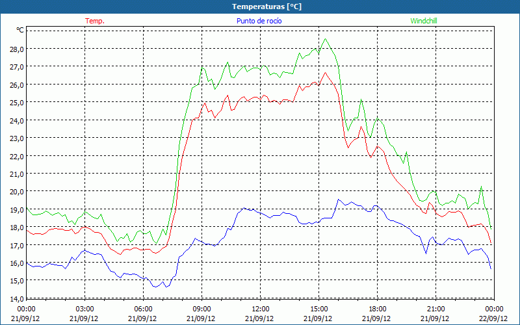
Task: Click the 16,0 y-axis value
Action: pyautogui.click(x=17, y=263)
